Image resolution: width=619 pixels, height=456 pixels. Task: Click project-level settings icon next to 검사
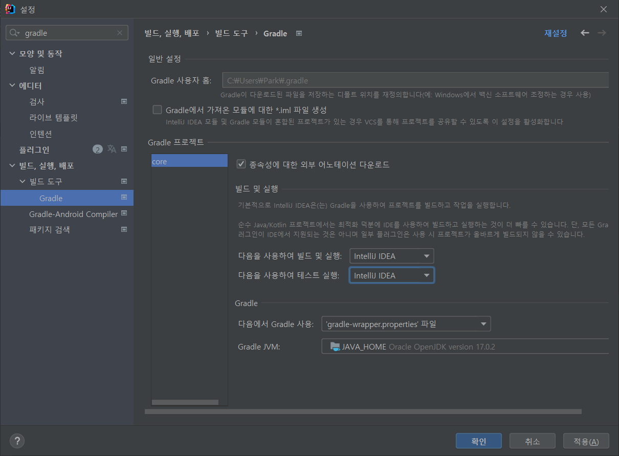[124, 101]
